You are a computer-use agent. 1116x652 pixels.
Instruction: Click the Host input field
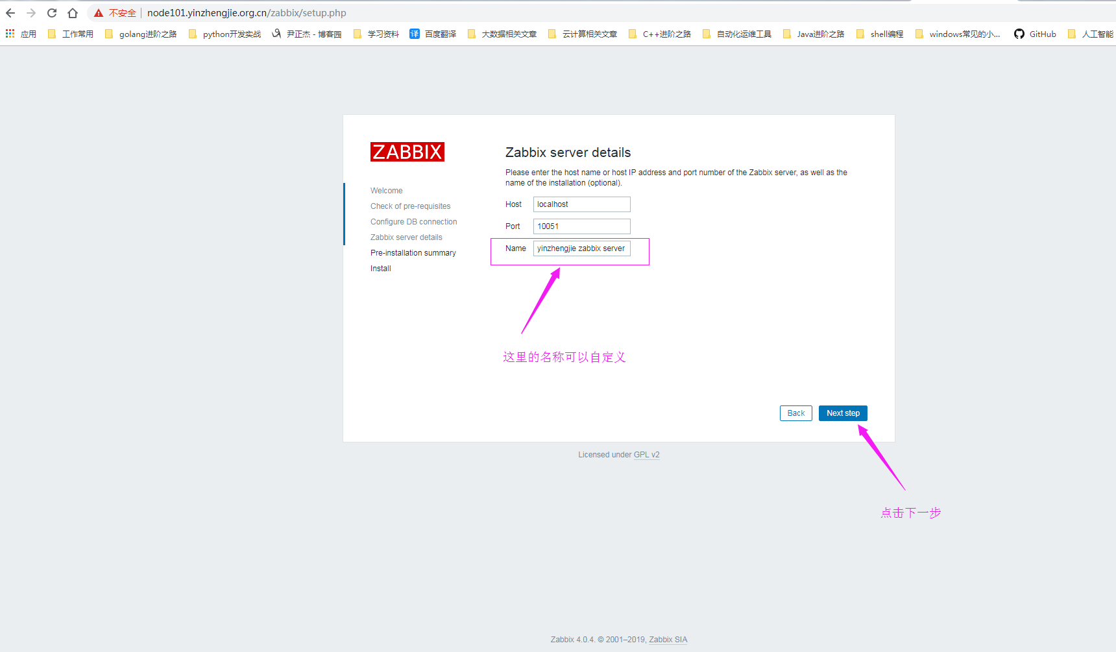click(x=582, y=204)
